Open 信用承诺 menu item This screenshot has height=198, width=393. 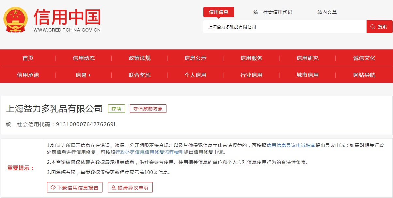[x=28, y=75]
